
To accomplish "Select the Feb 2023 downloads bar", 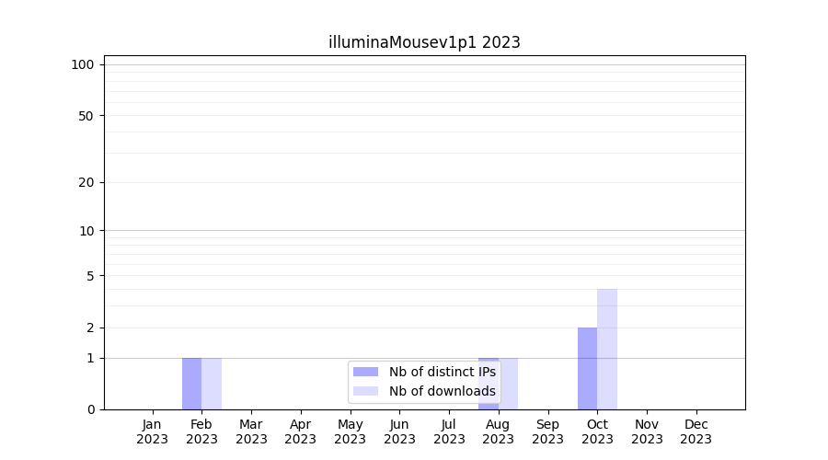I will coord(212,384).
